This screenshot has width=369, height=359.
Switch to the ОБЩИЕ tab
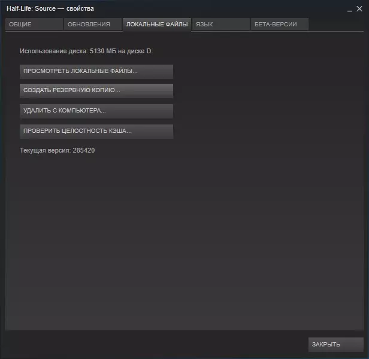pos(34,24)
